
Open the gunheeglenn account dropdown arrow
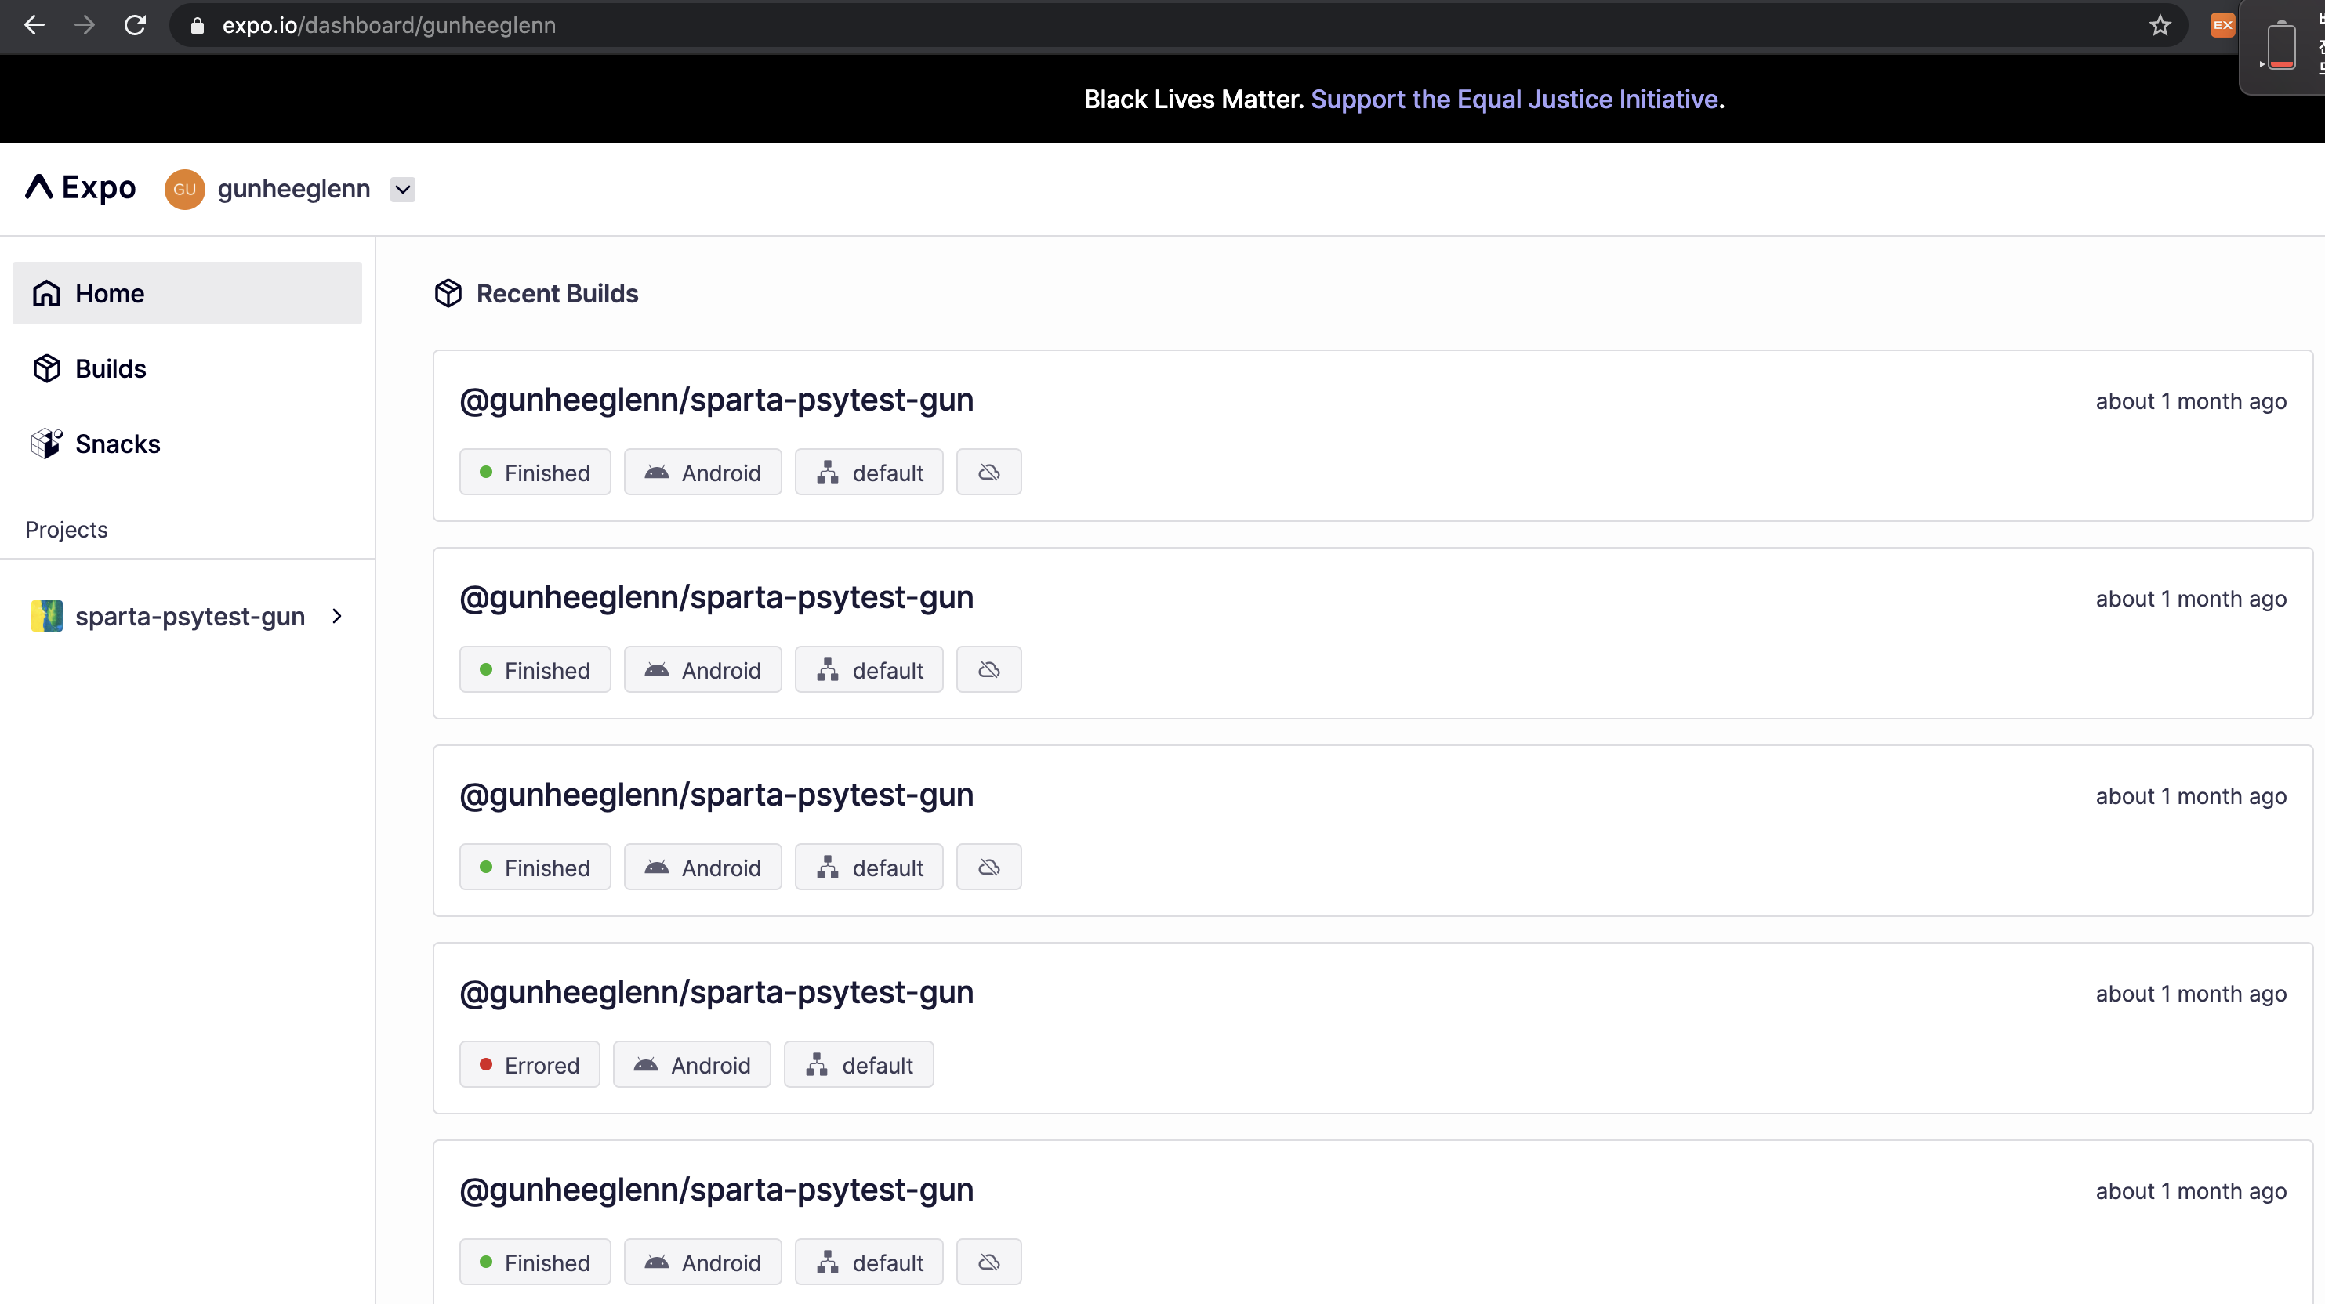click(403, 190)
